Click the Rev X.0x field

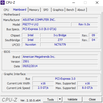coord(84,24)
